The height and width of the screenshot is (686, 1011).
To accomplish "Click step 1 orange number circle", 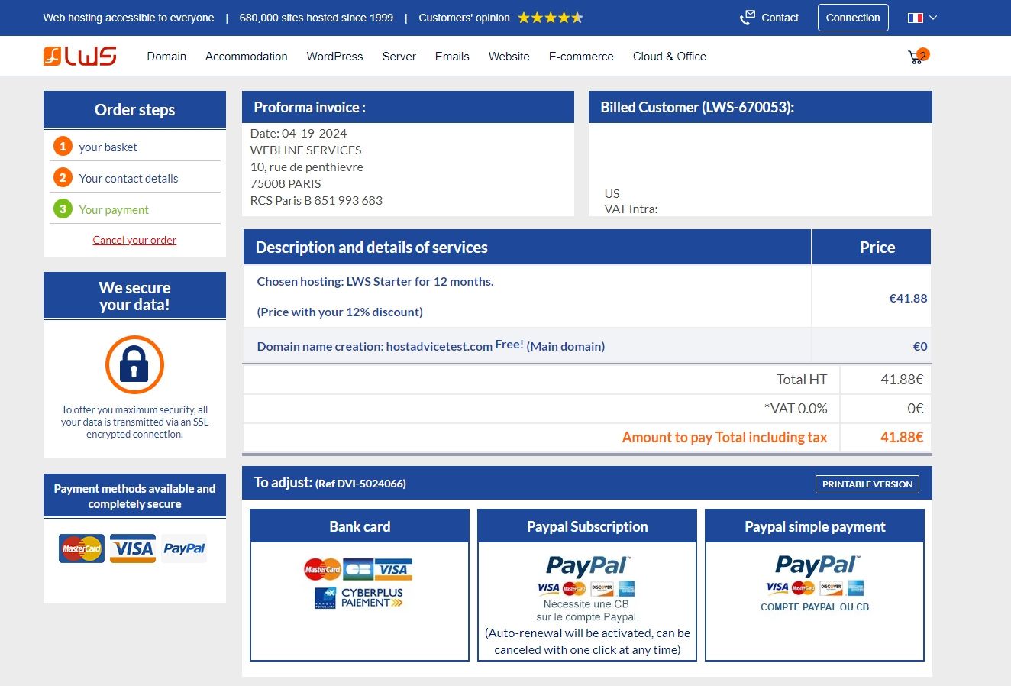I will tap(63, 146).
